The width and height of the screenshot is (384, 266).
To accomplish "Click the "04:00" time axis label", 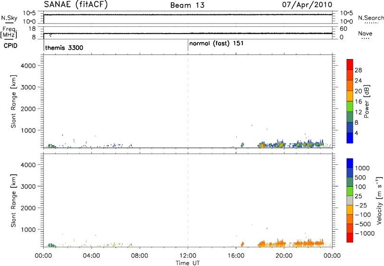I will (x=91, y=256).
